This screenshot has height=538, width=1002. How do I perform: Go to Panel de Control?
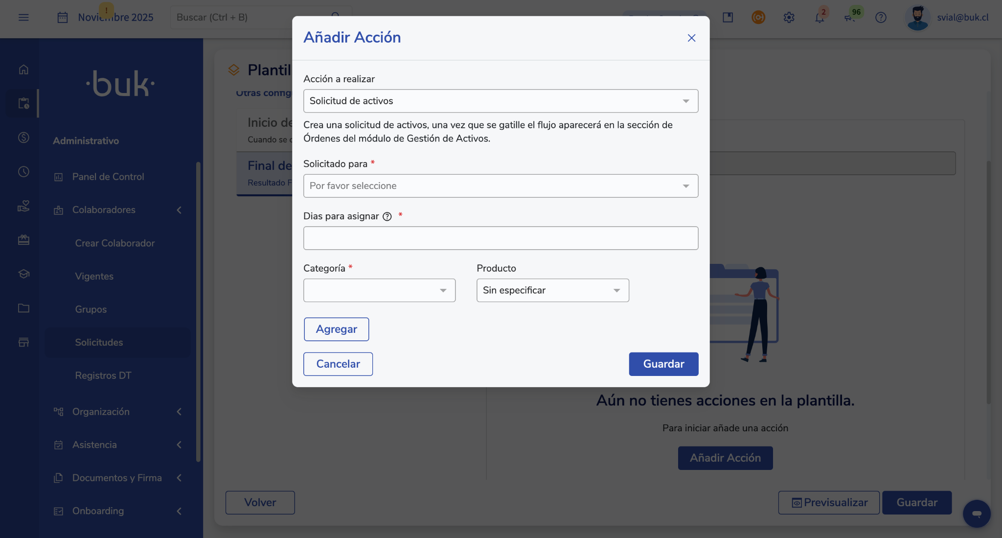click(x=108, y=177)
